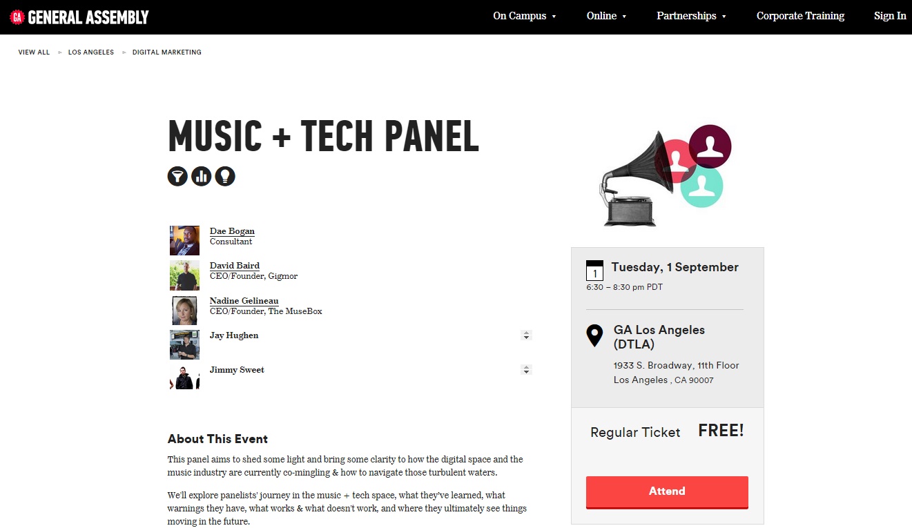Open the On Campus dropdown menu
Viewport: 912px width, 528px height.
point(524,16)
